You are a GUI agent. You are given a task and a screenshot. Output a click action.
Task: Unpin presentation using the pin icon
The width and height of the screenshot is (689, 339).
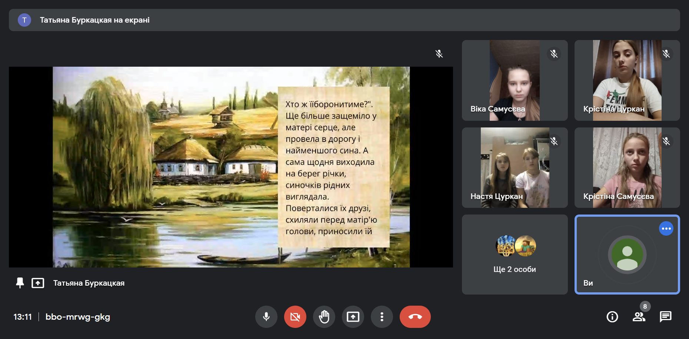(20, 283)
